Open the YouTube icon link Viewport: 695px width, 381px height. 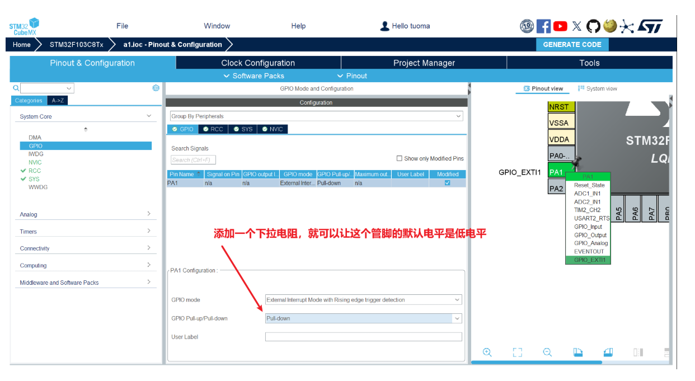coord(560,26)
